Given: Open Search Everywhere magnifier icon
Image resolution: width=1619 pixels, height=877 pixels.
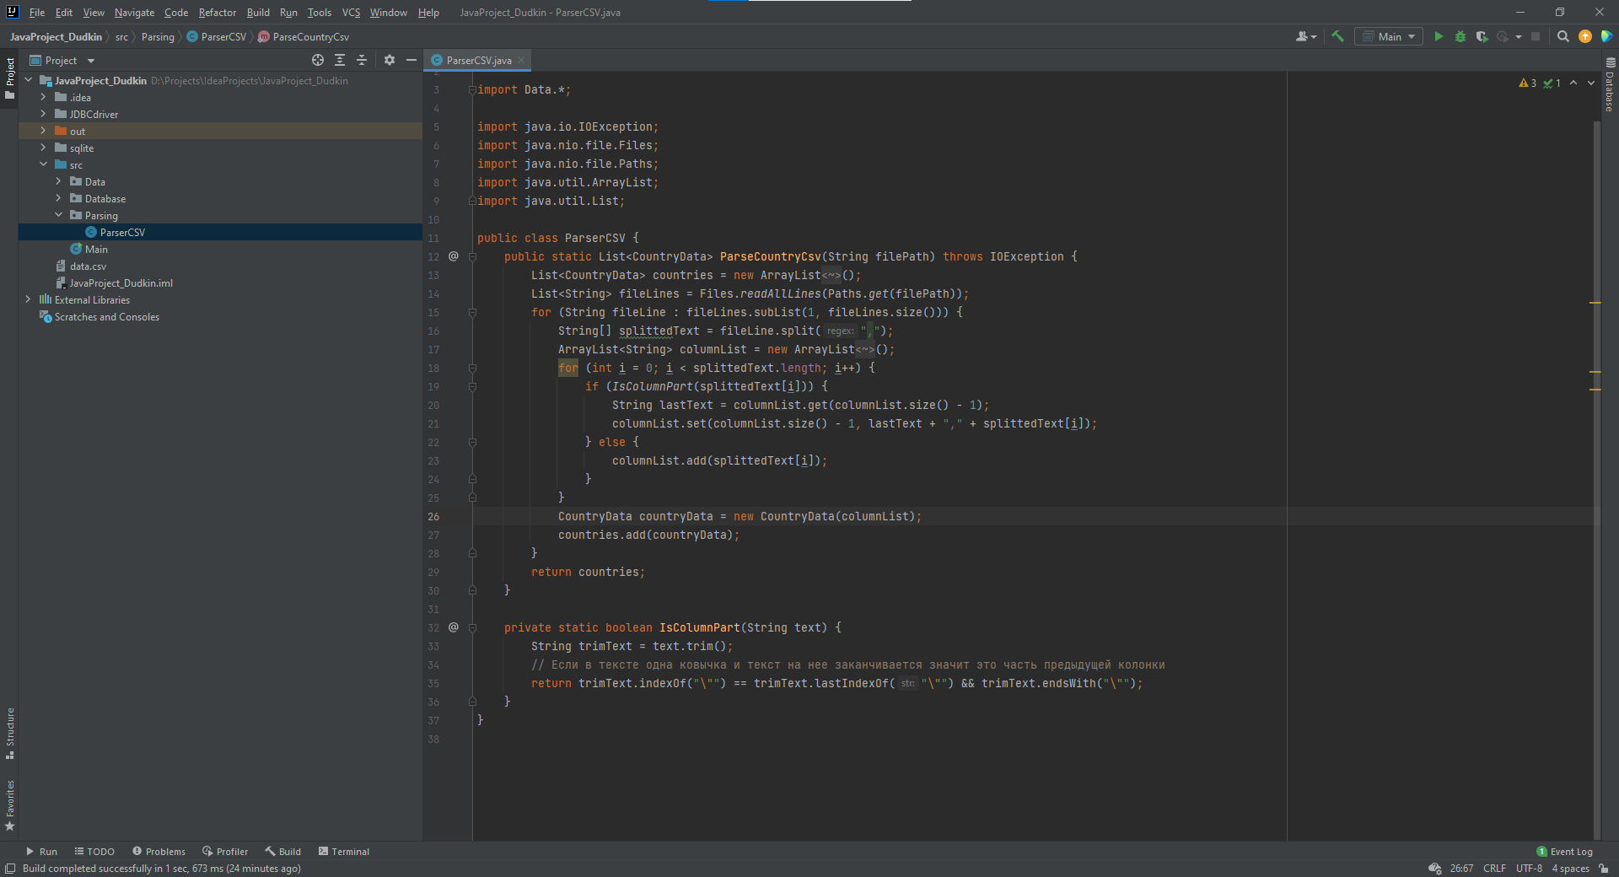Looking at the screenshot, I should pos(1563,36).
